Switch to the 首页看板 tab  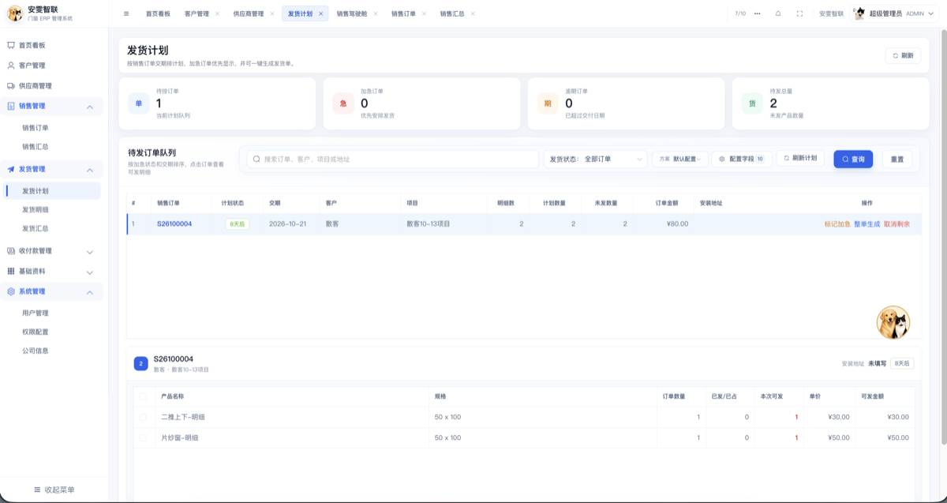[x=158, y=13]
